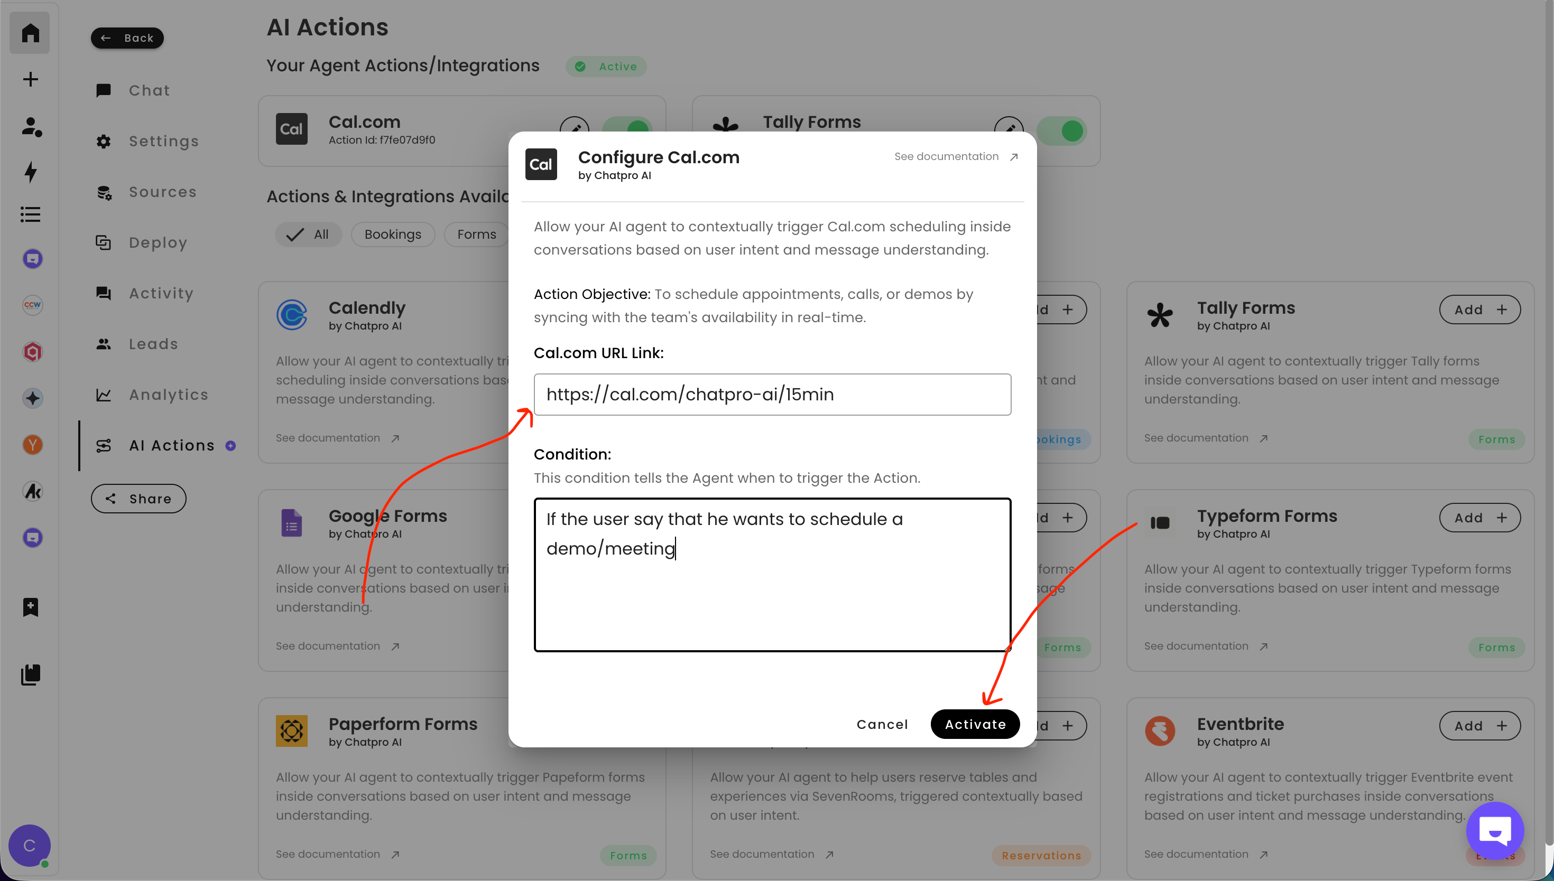Click Add button on Typeform Forms card

pyautogui.click(x=1479, y=518)
